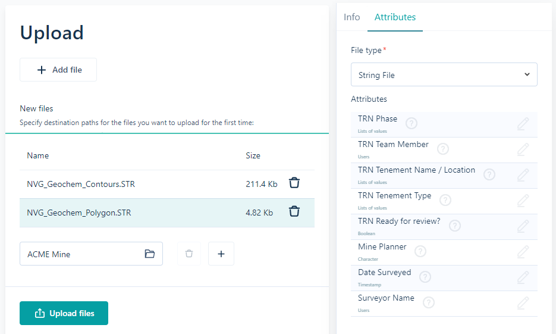Screen dimensions: 556x334
Task: Click the ACME Mine destination path field
Action: point(91,254)
